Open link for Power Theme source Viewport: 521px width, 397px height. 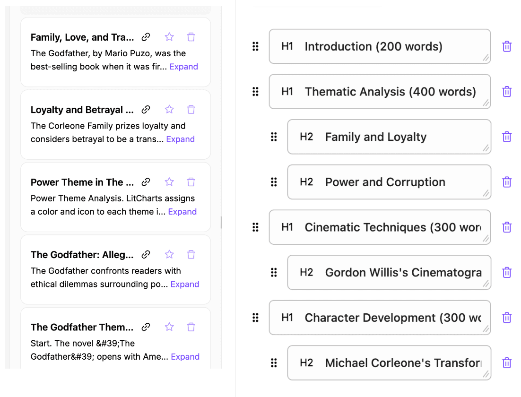click(x=146, y=182)
